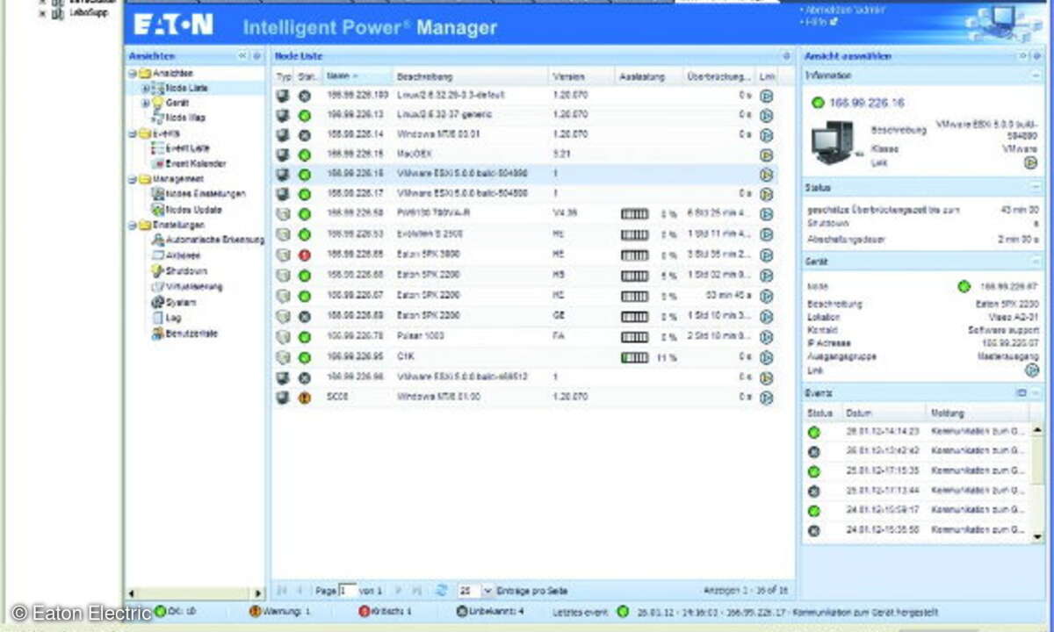The image size is (1054, 632).
Task: Open Virtualisierung settings in the tree
Action: pos(193,286)
